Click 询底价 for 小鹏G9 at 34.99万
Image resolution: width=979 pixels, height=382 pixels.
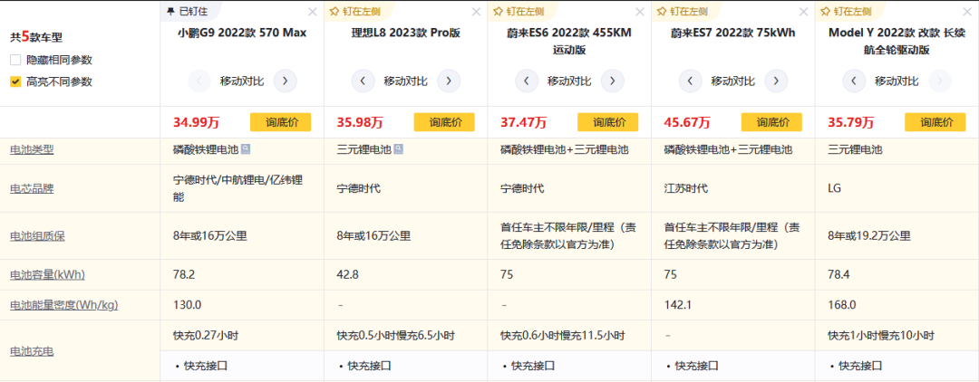pyautogui.click(x=280, y=123)
